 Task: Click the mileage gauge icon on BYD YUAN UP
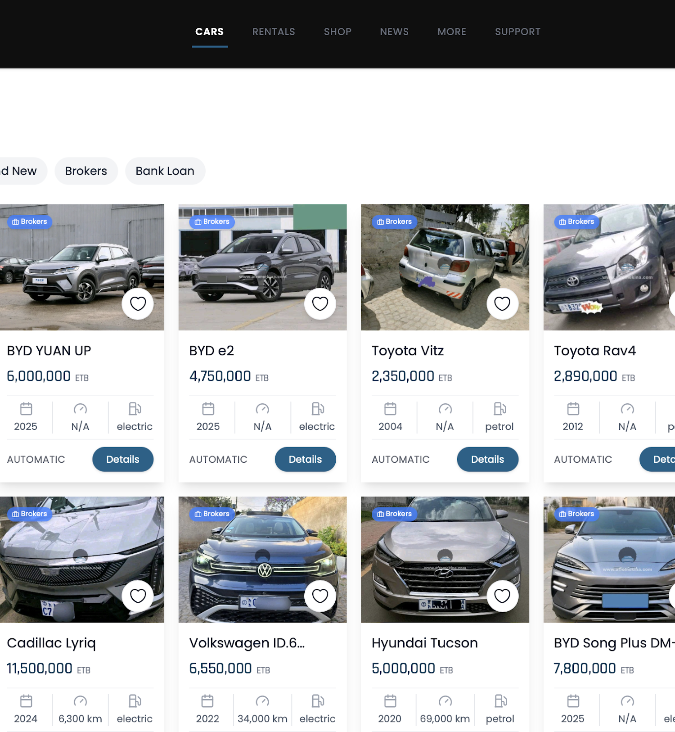coord(80,409)
